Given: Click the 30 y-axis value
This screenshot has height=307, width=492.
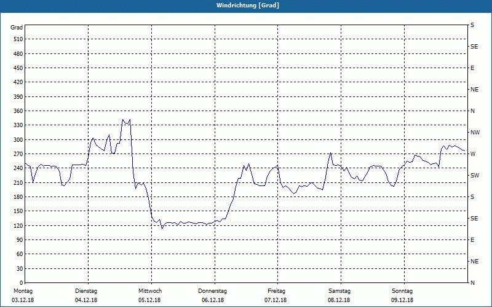Looking at the screenshot, I should [x=20, y=268].
